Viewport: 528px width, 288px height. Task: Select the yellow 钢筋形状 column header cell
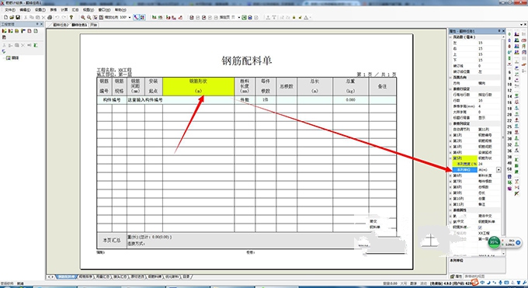198,87
